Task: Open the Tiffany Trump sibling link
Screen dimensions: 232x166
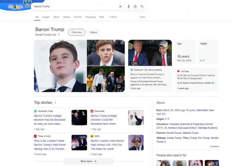Action: click(190, 138)
